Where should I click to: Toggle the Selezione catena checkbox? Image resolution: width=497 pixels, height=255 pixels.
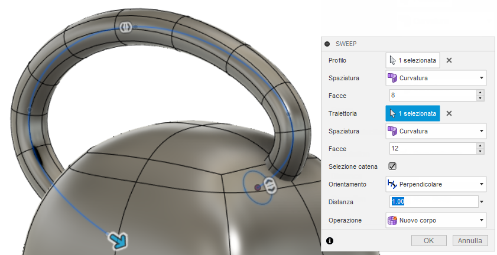pyautogui.click(x=392, y=166)
